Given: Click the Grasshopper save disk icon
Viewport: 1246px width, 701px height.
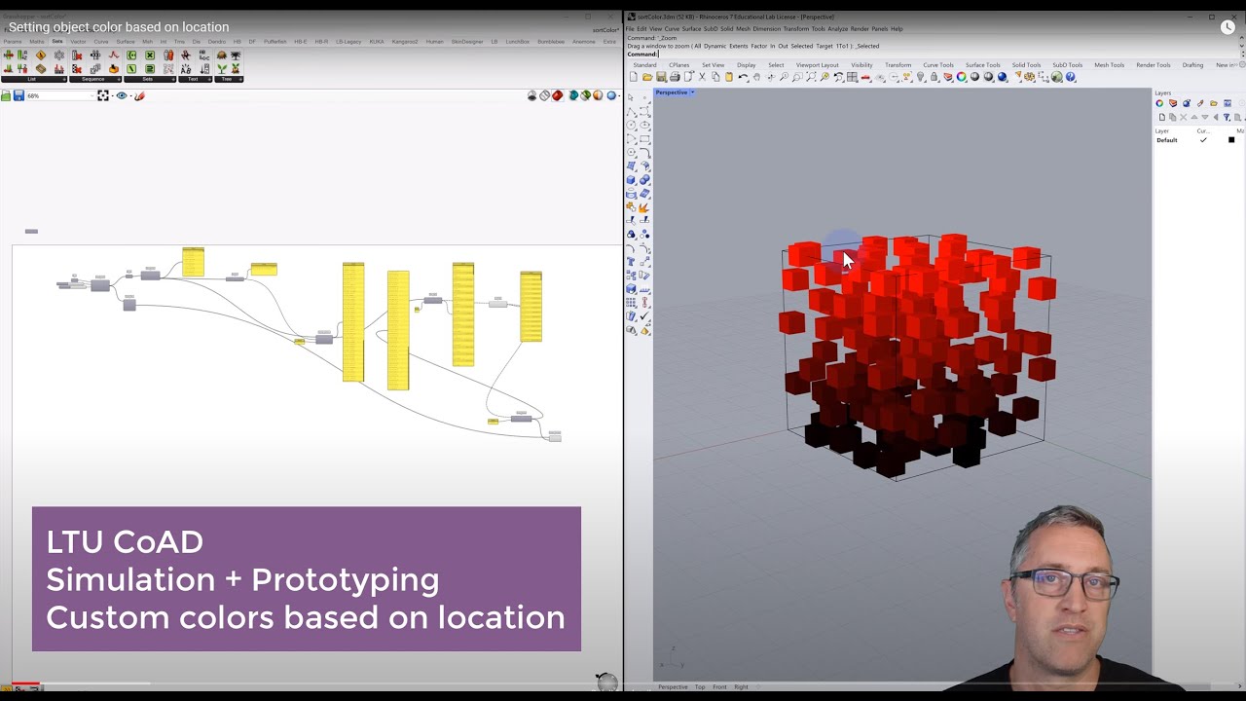Looking at the screenshot, I should 18,95.
